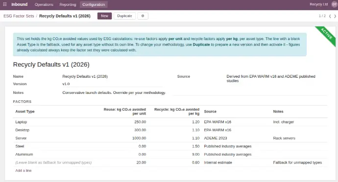Image resolution: width=338 pixels, height=182 pixels.
Task: Click the Duplicate button
Action: pos(124,16)
